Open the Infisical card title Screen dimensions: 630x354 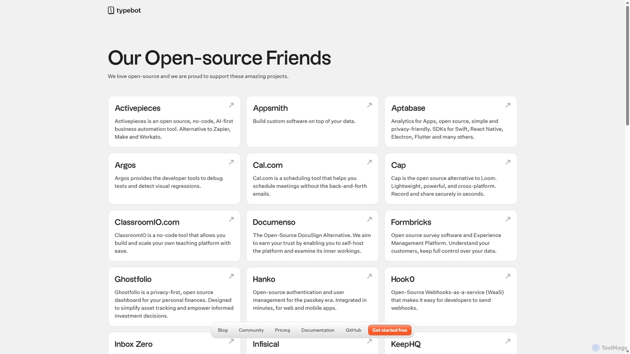pyautogui.click(x=266, y=344)
